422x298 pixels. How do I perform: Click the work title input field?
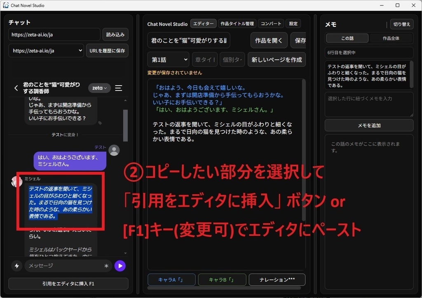[189, 40]
